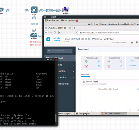Select the SW switch node in topology
Screen dimensions: 139x130
pyautogui.click(x=34, y=10)
